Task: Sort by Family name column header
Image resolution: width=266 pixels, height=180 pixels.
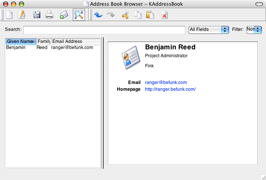Action: tap(44, 41)
